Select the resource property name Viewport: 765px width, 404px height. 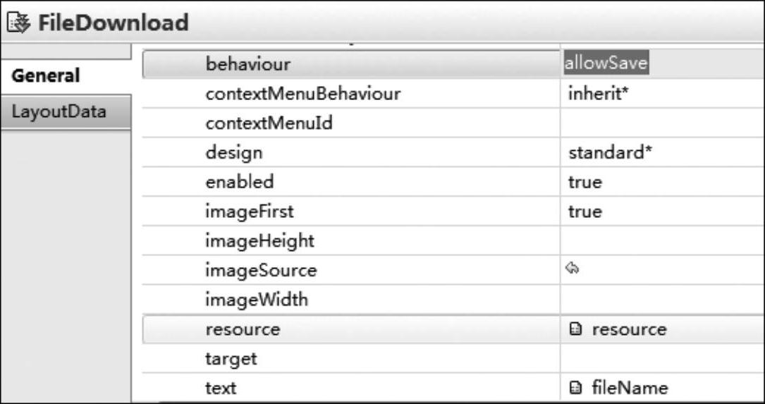pyautogui.click(x=243, y=329)
